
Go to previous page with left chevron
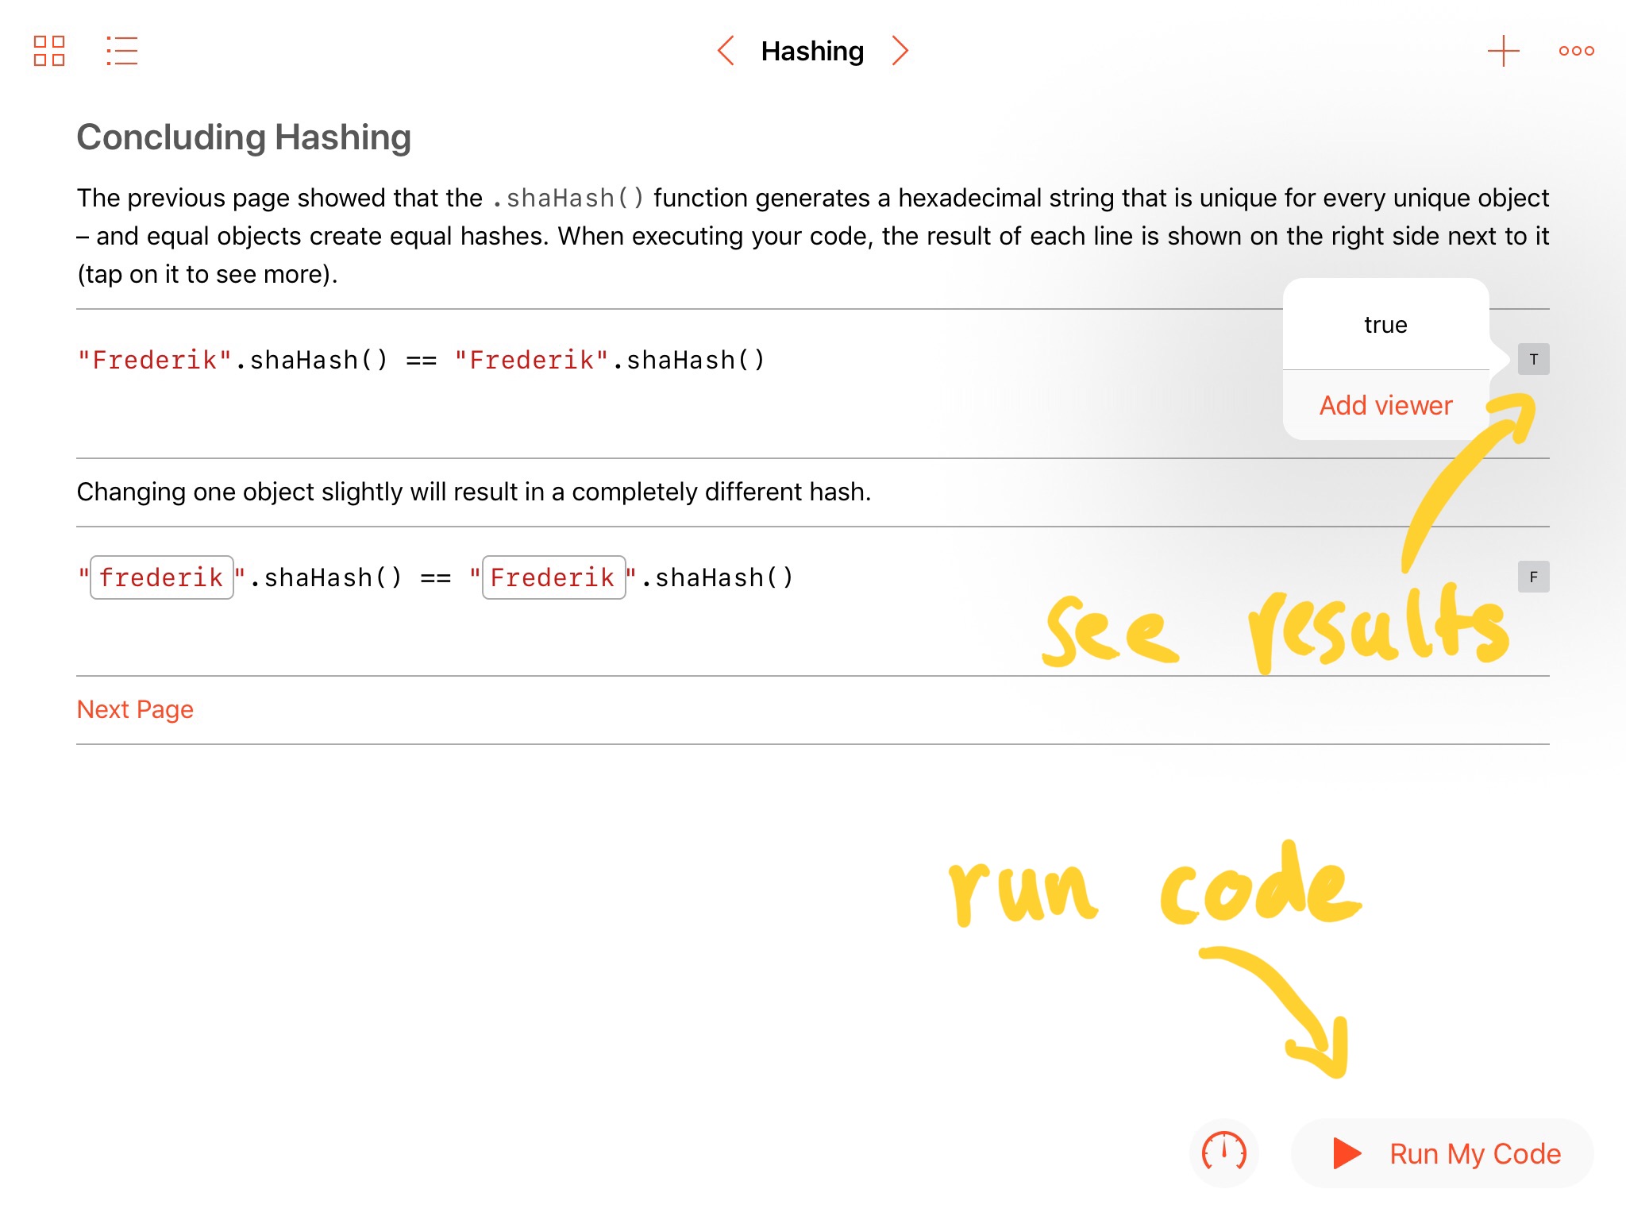(x=726, y=51)
